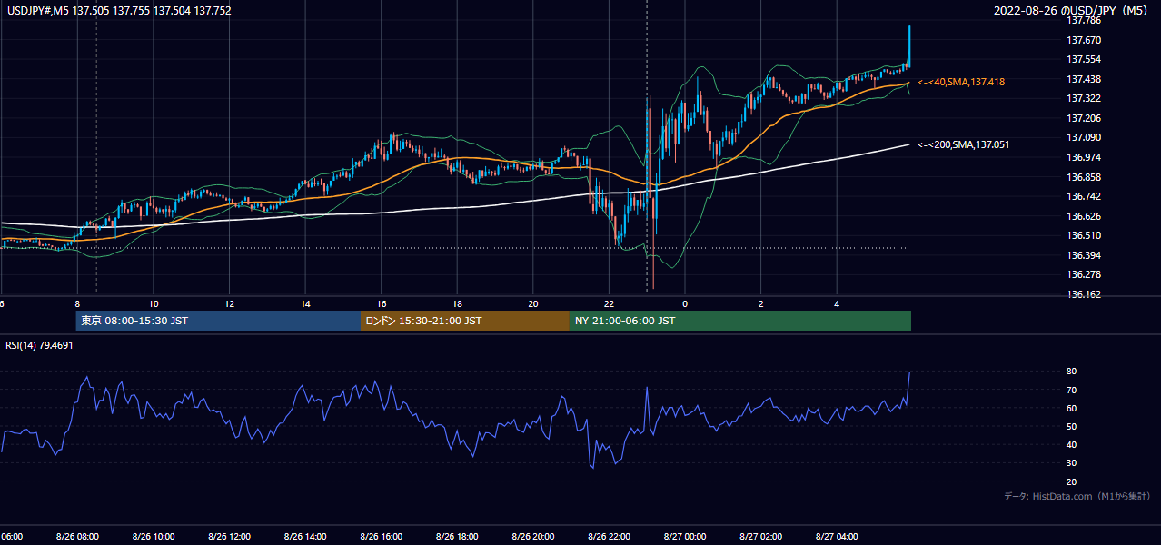Click price axis value 137.322
The width and height of the screenshot is (1161, 545).
coord(1084,98)
